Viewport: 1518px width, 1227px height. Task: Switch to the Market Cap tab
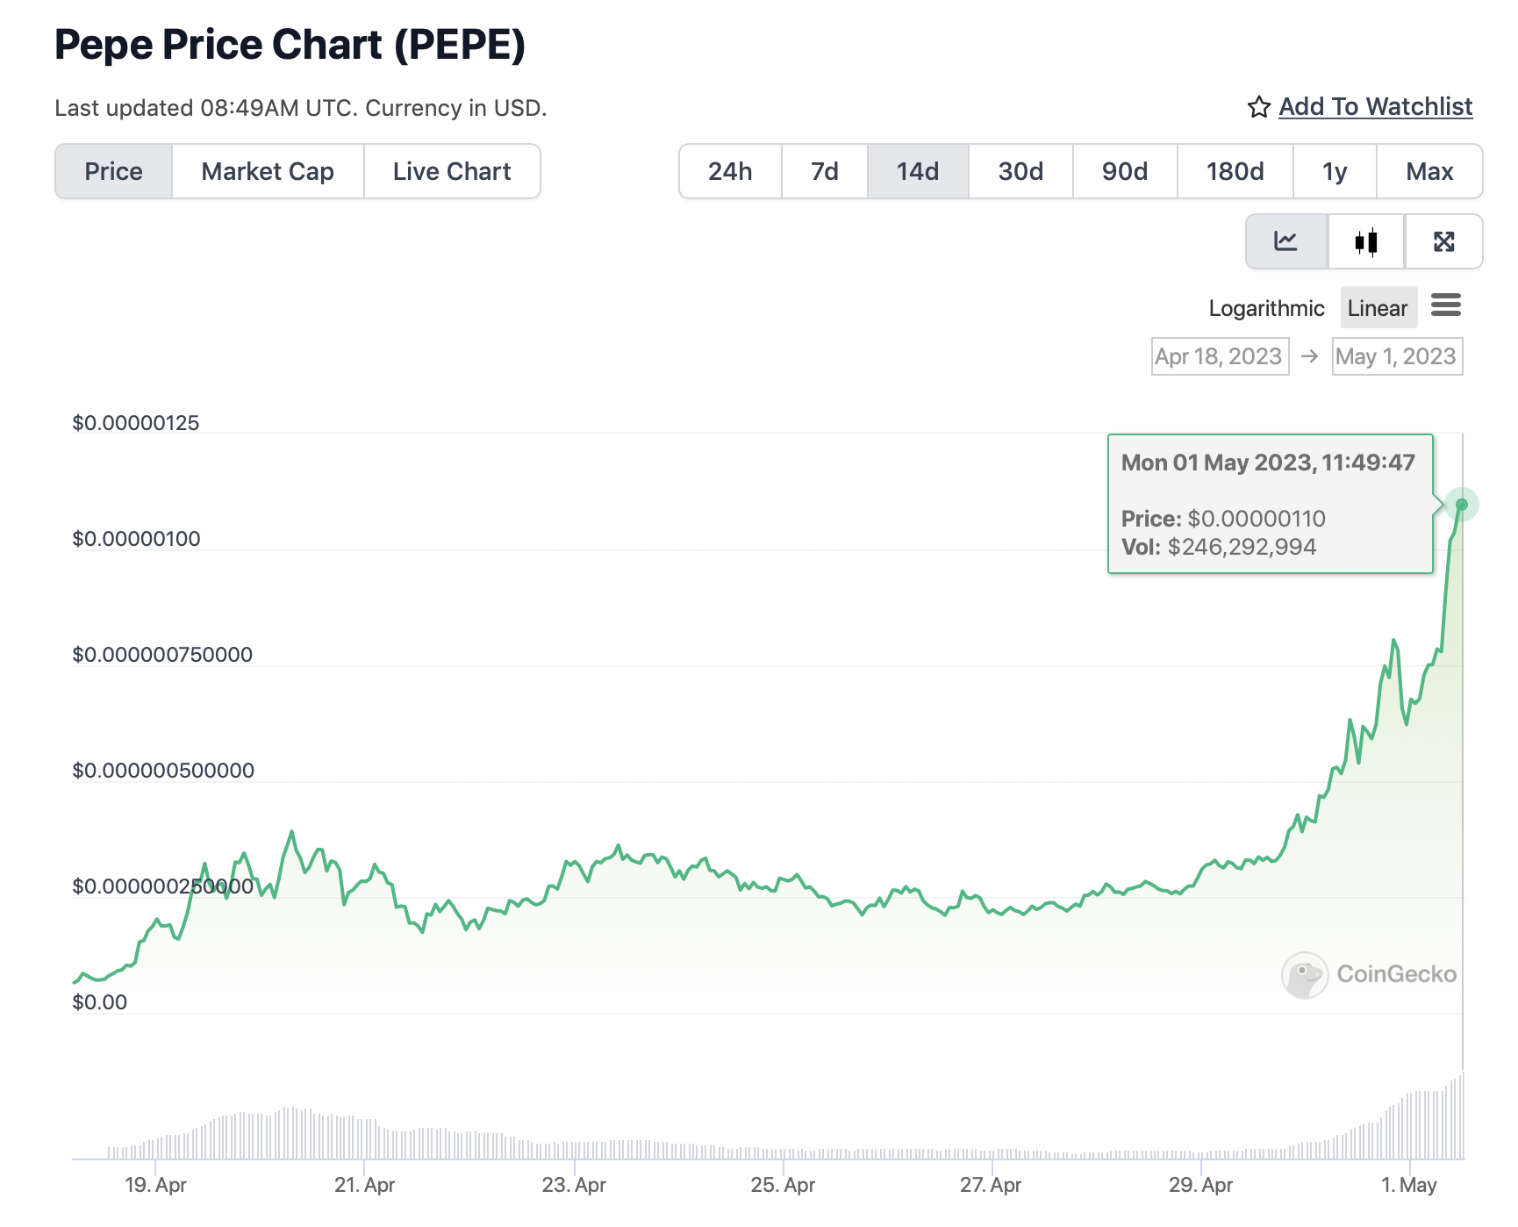(268, 171)
